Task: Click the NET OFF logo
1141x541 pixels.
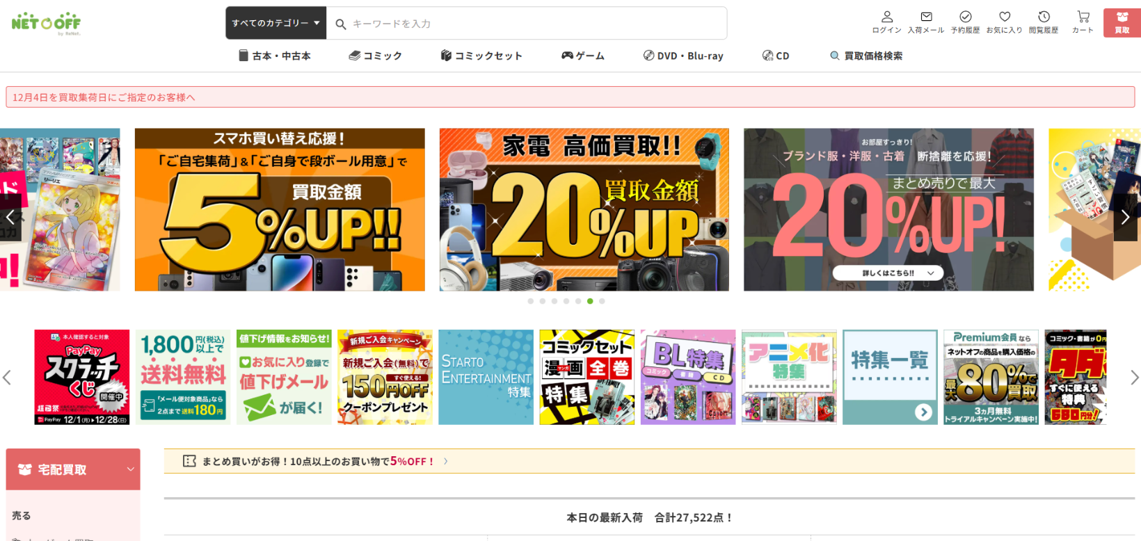Action: 46,23
